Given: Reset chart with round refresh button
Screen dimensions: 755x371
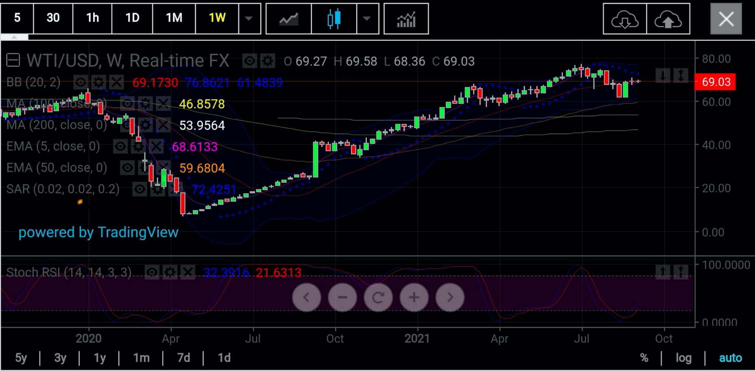Looking at the screenshot, I should tap(378, 297).
